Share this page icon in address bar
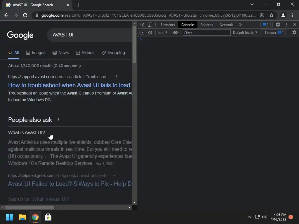 tap(262, 15)
